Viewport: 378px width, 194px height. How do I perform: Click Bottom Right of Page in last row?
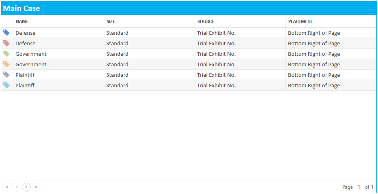click(314, 85)
